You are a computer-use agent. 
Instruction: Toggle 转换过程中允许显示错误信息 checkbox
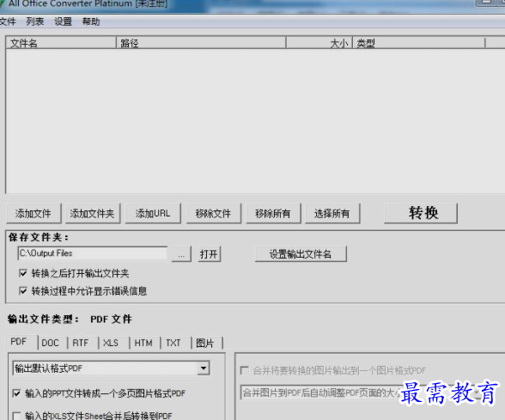click(23, 291)
